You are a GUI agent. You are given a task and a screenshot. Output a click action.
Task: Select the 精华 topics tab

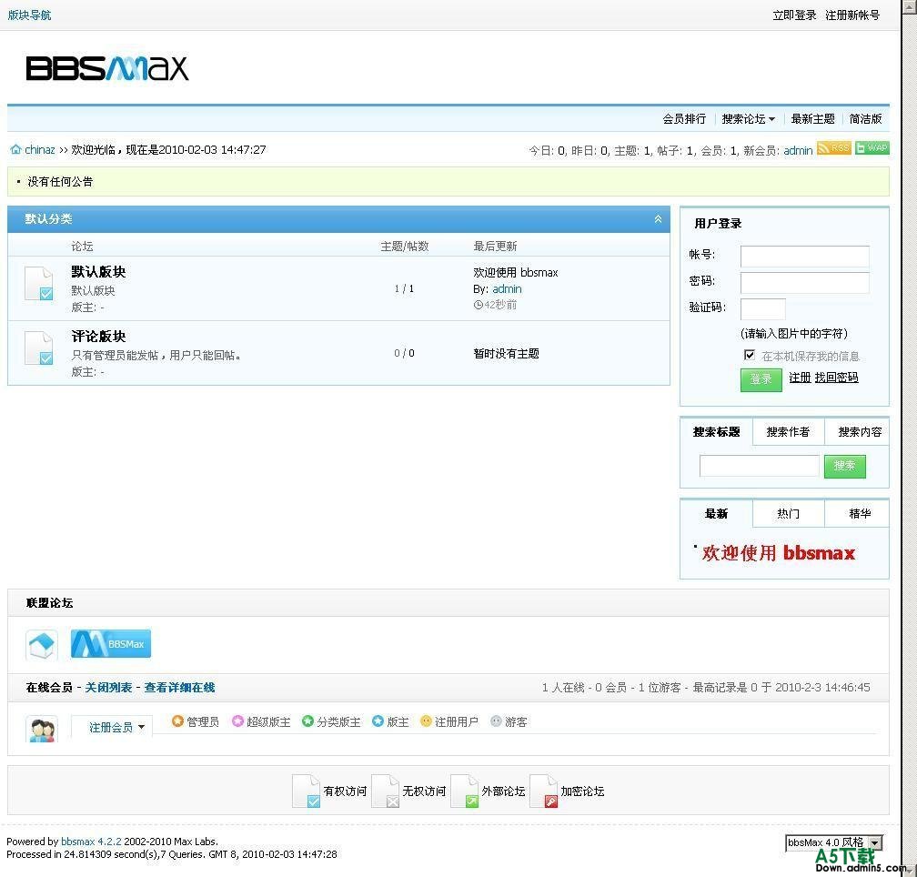click(x=859, y=514)
